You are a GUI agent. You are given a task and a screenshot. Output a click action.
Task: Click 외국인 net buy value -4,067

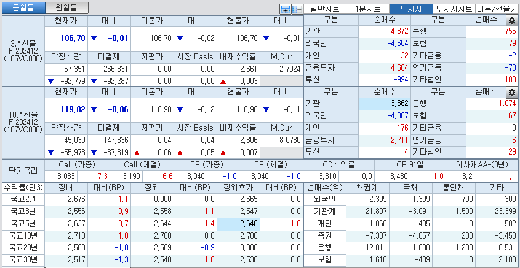coord(397,116)
